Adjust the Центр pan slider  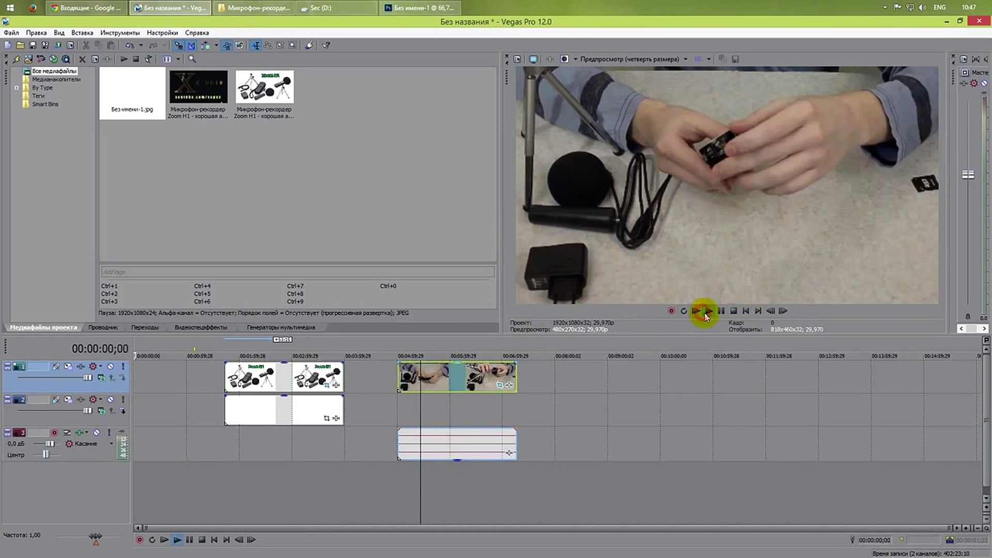click(x=45, y=455)
